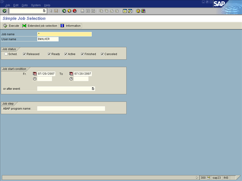Enable the Sched. checkbox
This screenshot has height=181, width=242.
pos(6,54)
